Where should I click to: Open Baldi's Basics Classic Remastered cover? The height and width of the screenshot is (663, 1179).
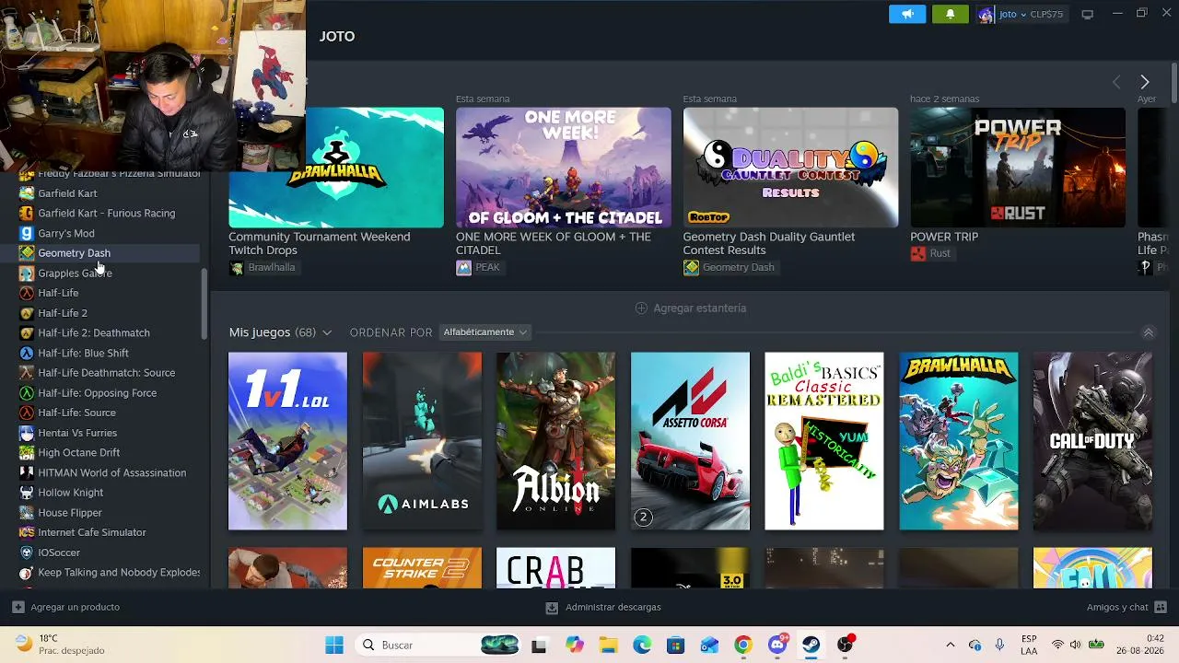pyautogui.click(x=824, y=441)
